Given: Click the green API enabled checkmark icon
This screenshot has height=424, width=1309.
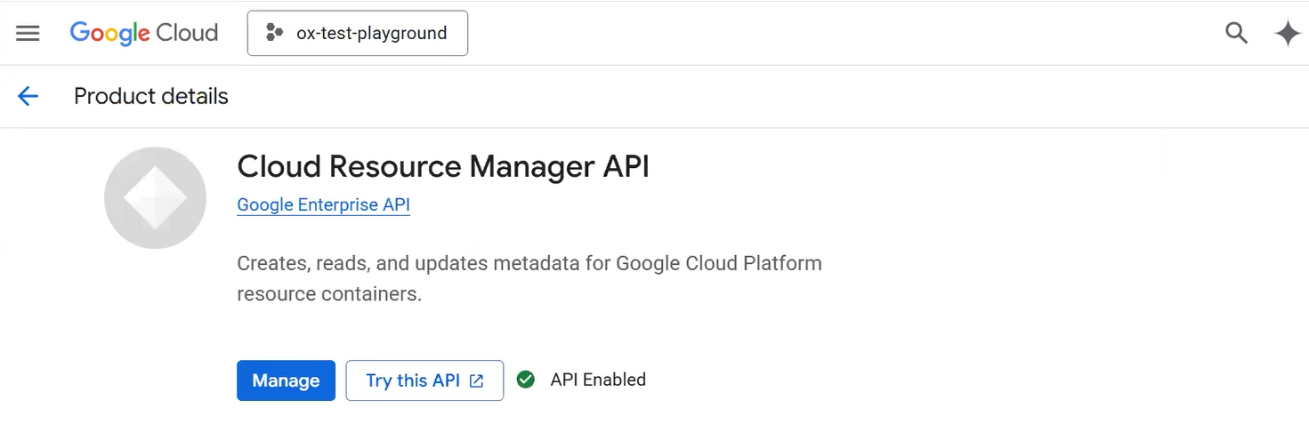Looking at the screenshot, I should [x=526, y=380].
